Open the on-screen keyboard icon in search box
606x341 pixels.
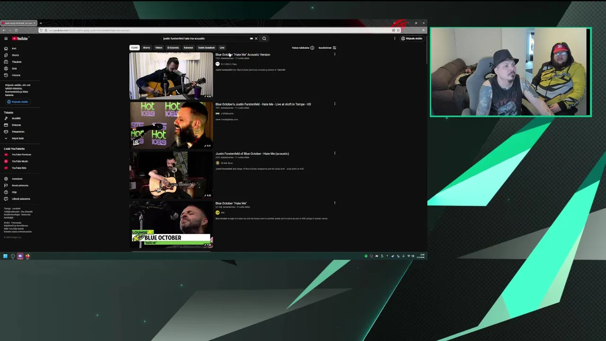pyautogui.click(x=251, y=38)
